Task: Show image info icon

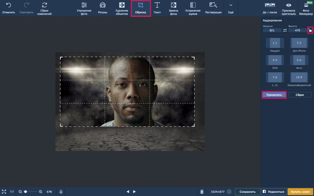Action: coord(229,192)
